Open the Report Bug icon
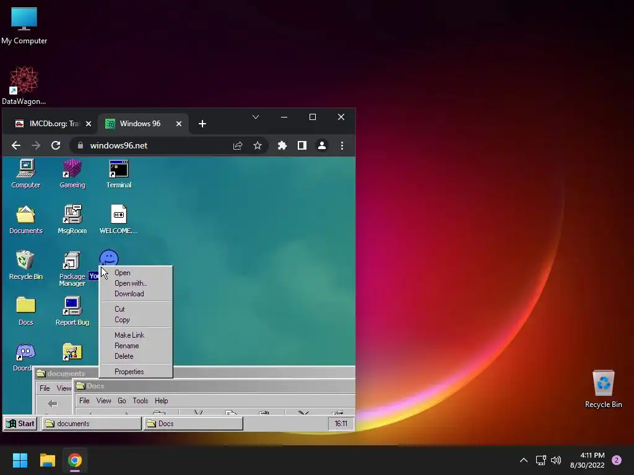 click(72, 311)
